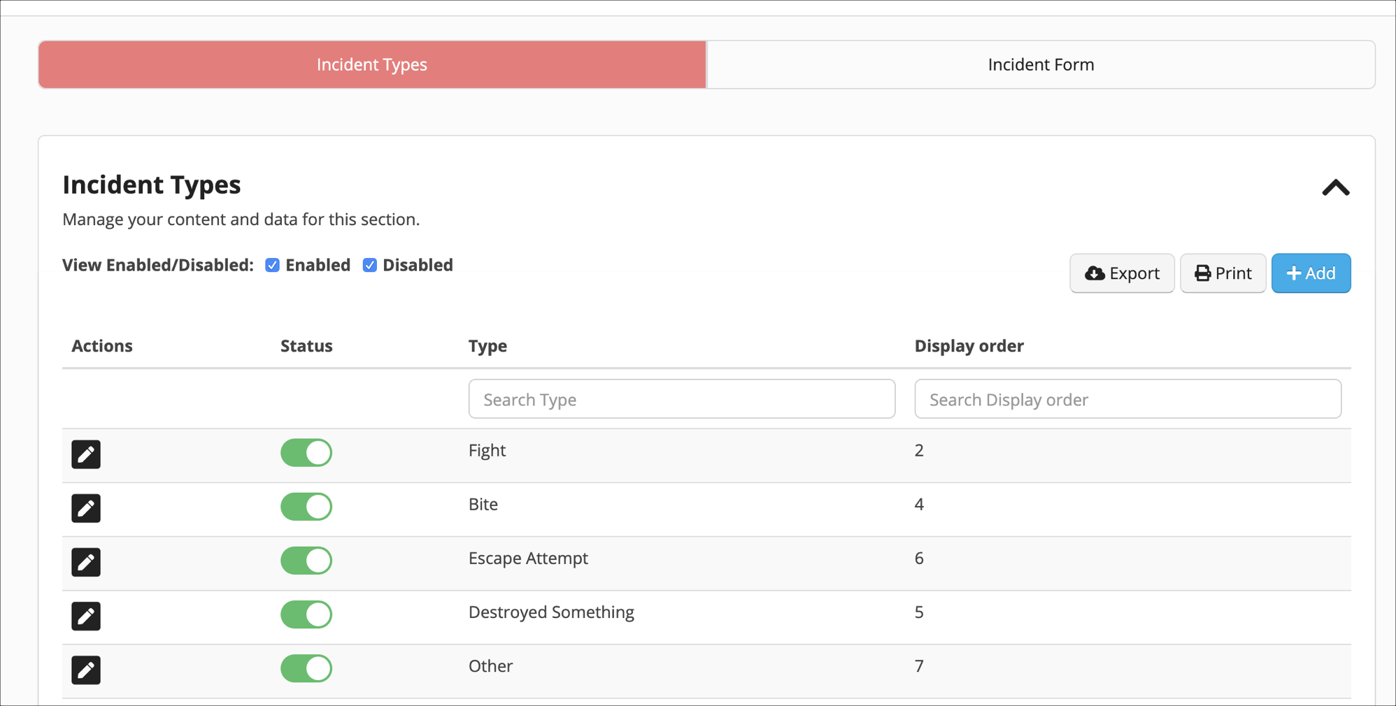Edit the Escape Attempt incident type
The image size is (1396, 706).
85,562
